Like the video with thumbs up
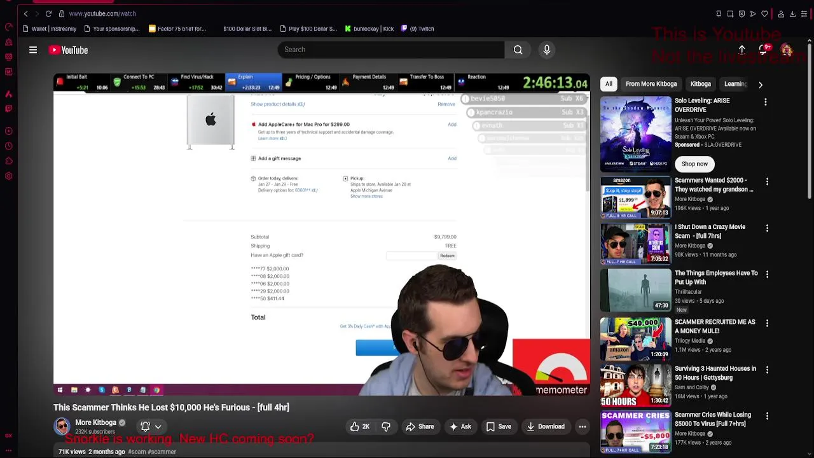The height and width of the screenshot is (458, 814). pos(360,427)
